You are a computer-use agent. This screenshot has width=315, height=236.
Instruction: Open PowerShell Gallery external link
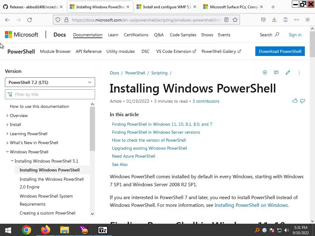point(221,51)
